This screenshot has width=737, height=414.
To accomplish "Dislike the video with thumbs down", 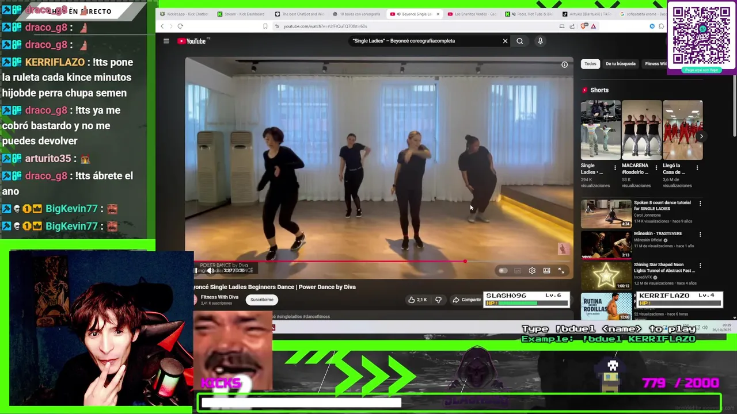I will point(438,300).
